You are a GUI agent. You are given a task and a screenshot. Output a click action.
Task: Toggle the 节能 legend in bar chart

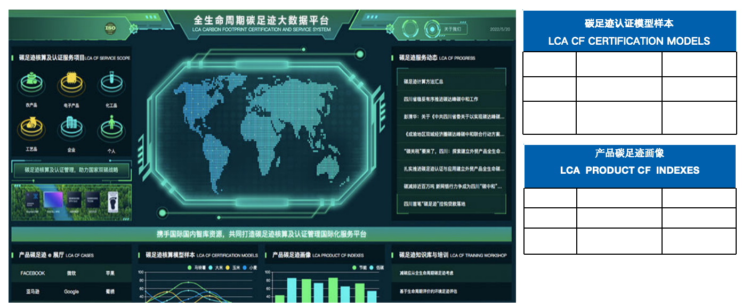[360, 268]
